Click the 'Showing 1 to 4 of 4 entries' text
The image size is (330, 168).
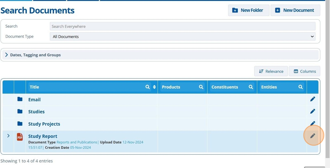[27, 161]
